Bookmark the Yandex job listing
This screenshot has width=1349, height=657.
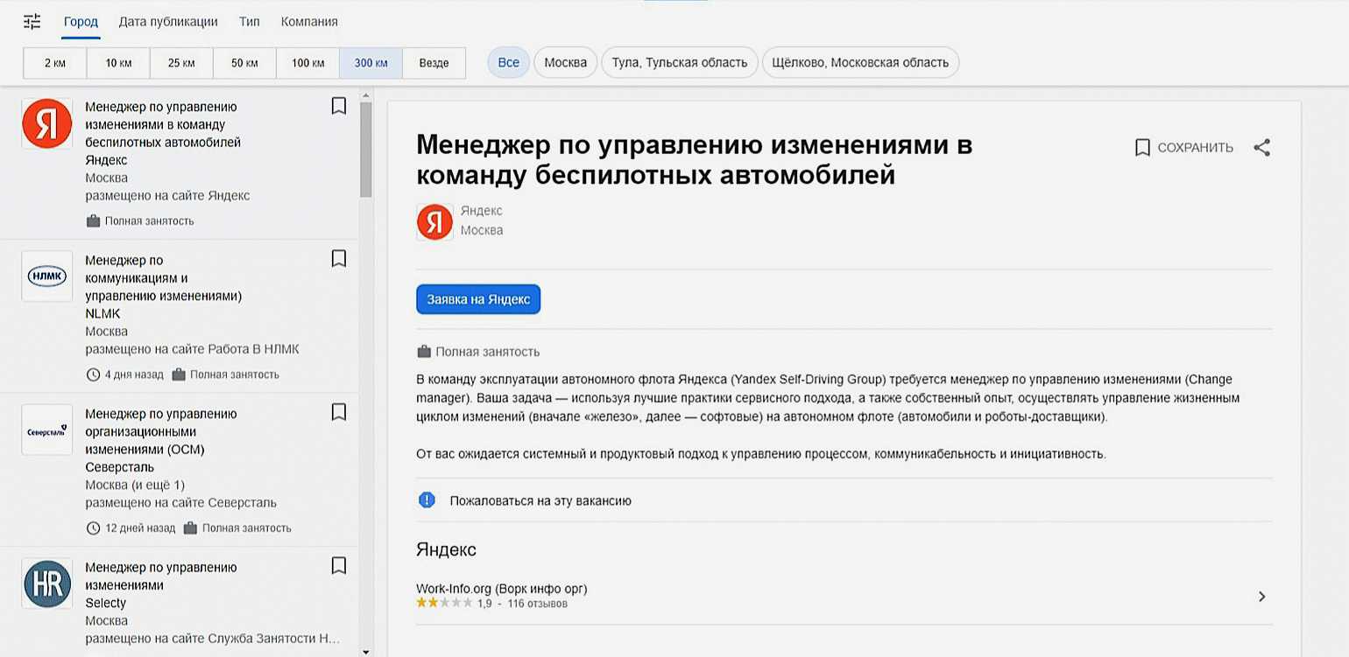(x=339, y=106)
